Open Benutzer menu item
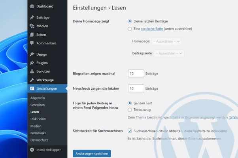 tap(47, 71)
